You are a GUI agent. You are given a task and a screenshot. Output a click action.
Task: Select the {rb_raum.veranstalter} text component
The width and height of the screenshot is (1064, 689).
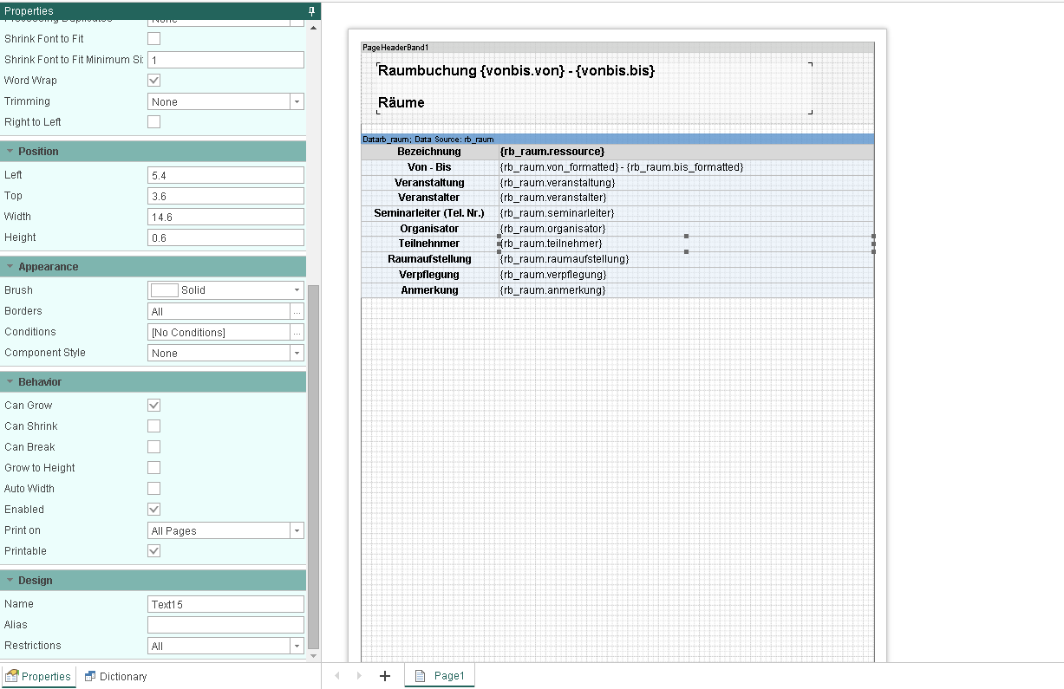[686, 198]
